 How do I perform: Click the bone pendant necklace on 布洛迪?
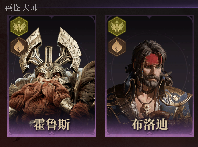(x=146, y=108)
